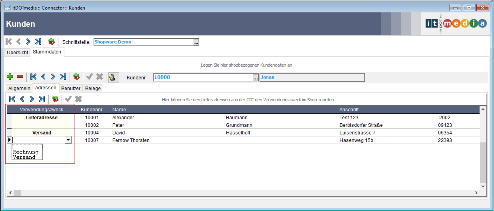Open the Kundenr lookup ellipsis button

click(x=256, y=78)
